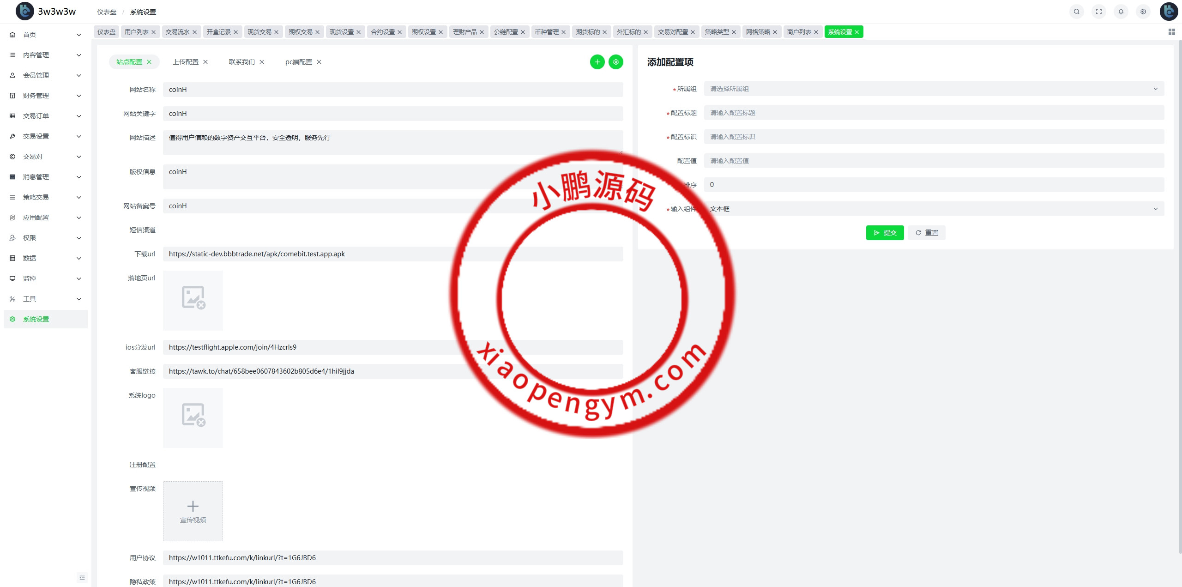Close the 用户列表 page tab
Image resolution: width=1182 pixels, height=587 pixels.
pos(154,32)
